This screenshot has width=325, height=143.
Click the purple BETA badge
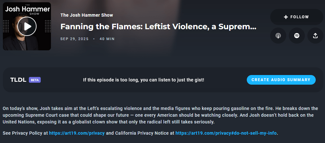[35, 80]
